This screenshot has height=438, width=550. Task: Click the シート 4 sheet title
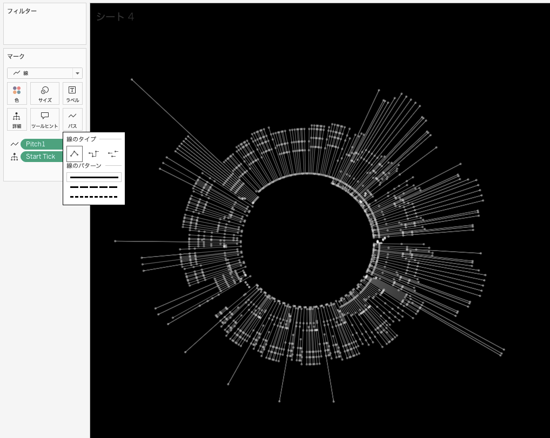point(115,17)
